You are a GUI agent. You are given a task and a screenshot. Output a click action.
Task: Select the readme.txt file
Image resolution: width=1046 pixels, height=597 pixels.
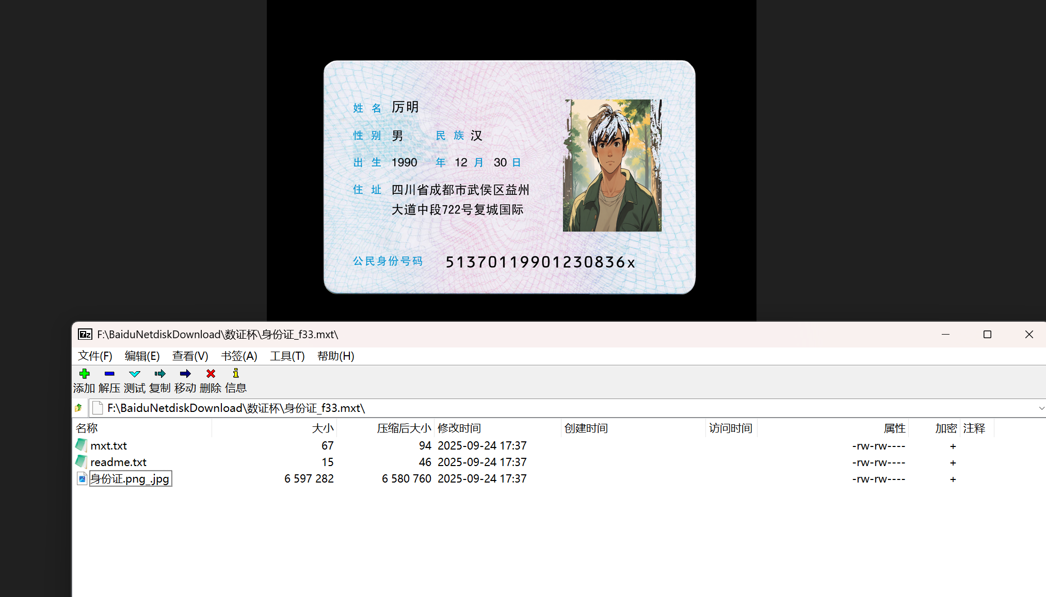[118, 462]
